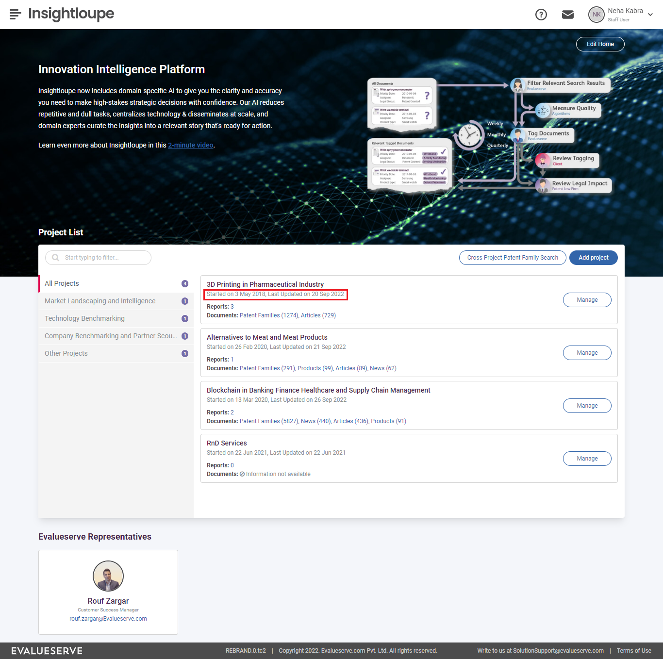Open Articles (729) documents
663x659 pixels.
pos(318,315)
